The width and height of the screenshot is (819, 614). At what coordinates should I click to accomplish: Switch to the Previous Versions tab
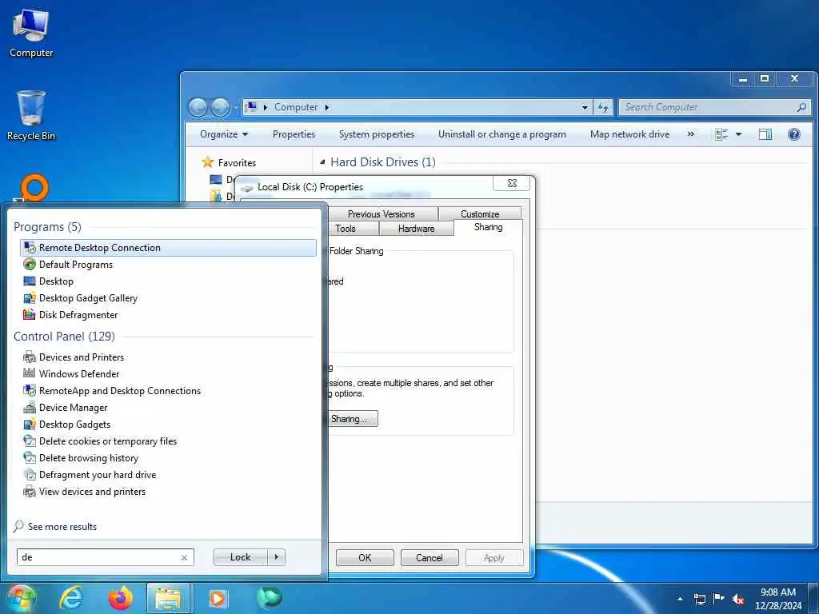click(382, 214)
